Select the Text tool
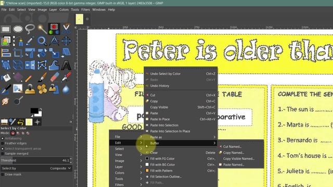Screen dimensions: 333x187 click(66, 65)
